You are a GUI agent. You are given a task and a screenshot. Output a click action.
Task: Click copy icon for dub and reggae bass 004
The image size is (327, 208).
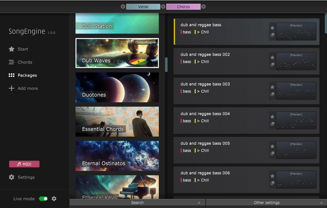[x=272, y=124]
